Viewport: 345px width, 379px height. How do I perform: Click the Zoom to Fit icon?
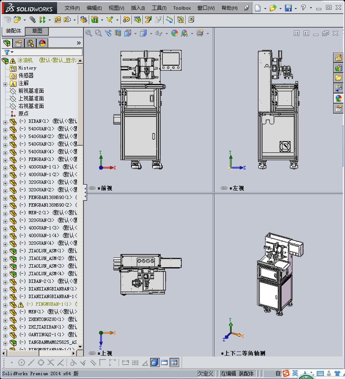88,33
